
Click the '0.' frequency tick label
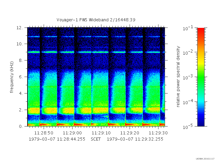tap(21, 126)
